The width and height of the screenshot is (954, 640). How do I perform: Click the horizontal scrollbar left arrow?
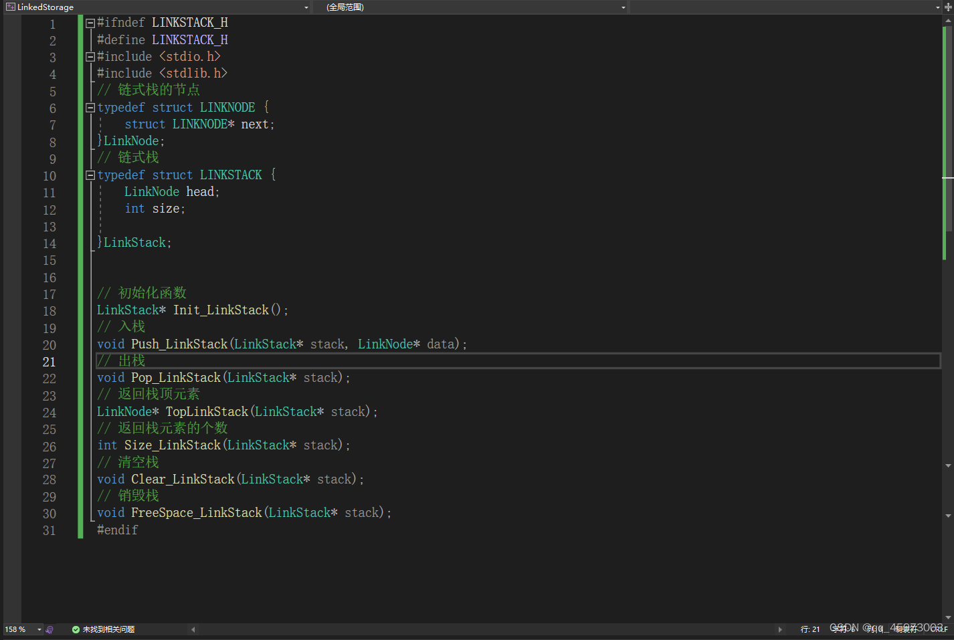point(193,629)
